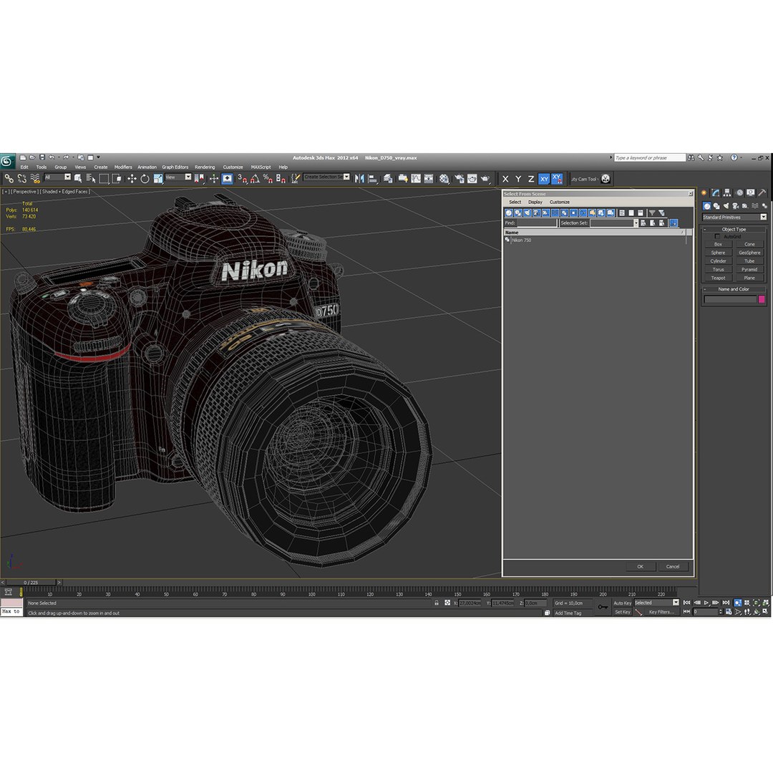
Task: Open the Utilities hammer panel tab
Action: pos(762,193)
